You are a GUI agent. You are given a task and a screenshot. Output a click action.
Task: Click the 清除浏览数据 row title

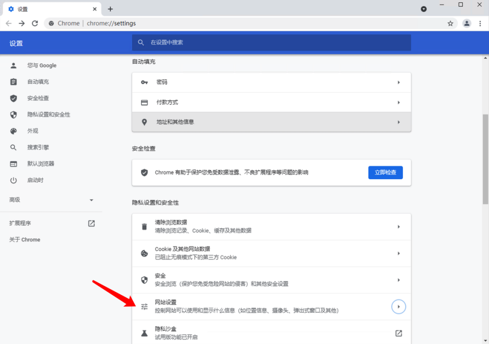point(171,222)
